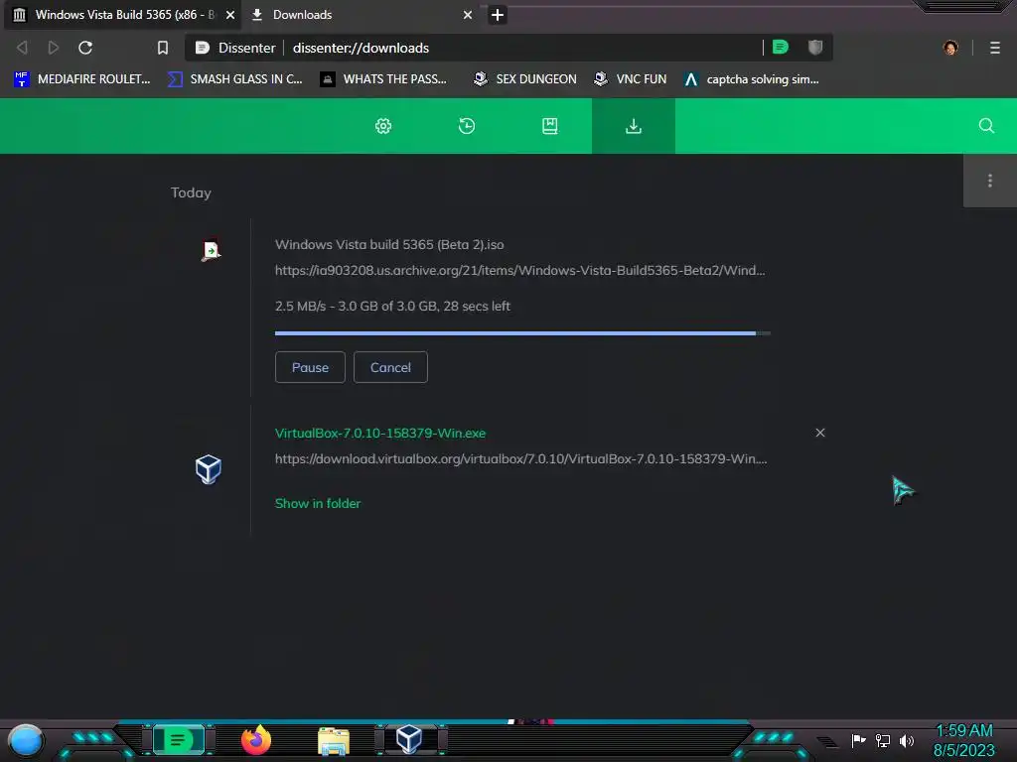This screenshot has height=762, width=1017.
Task: Open MEDIAFIRE ROULET... bookmark
Action: [81, 79]
